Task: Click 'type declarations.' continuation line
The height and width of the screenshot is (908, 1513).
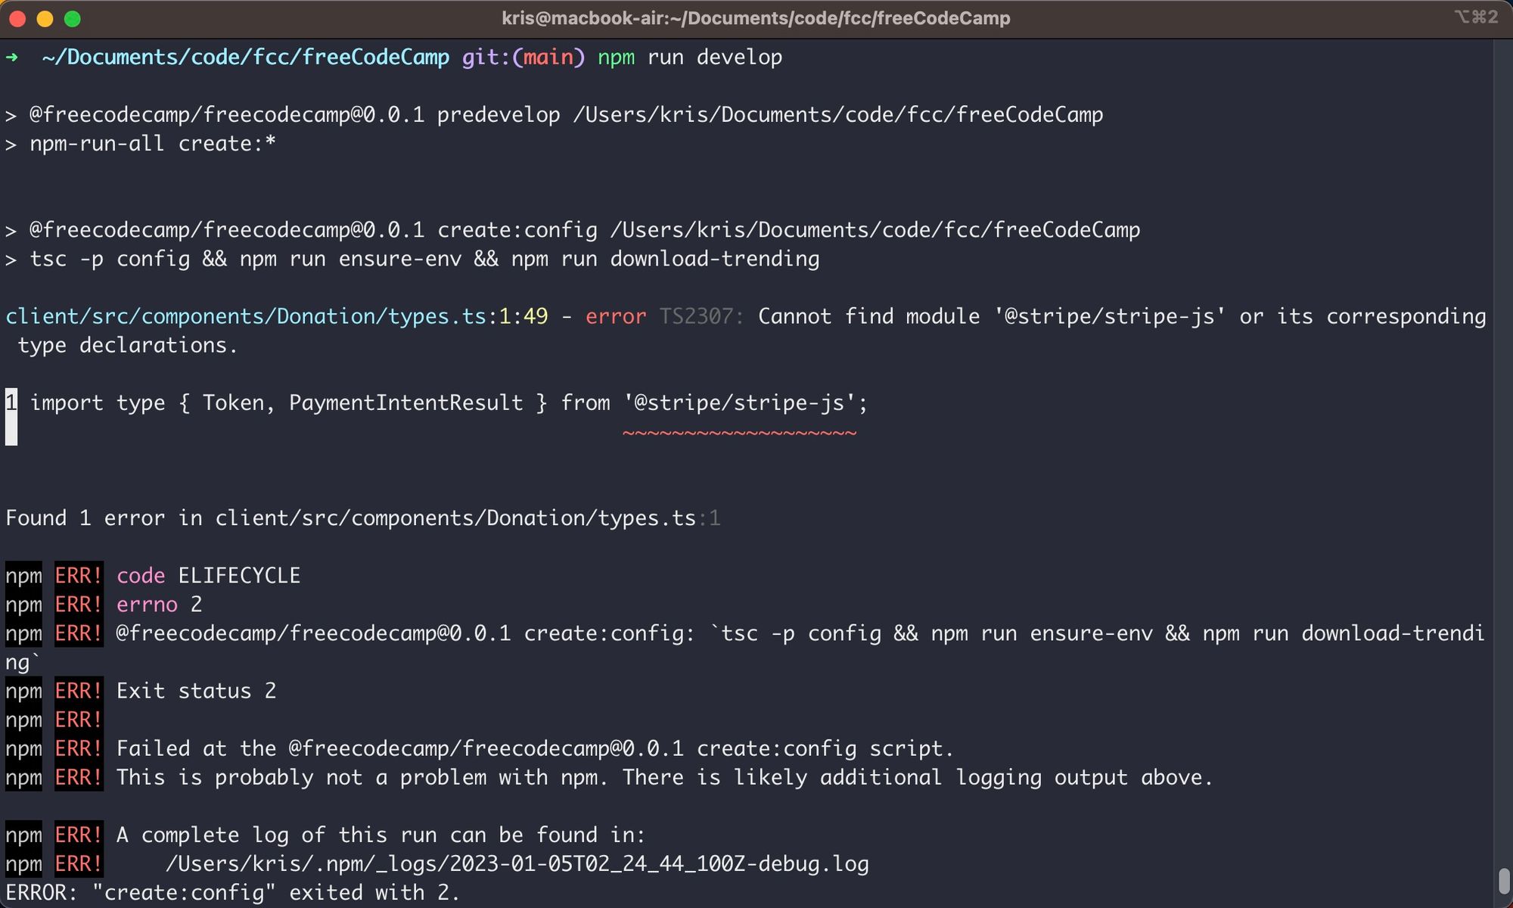Action: (x=128, y=345)
